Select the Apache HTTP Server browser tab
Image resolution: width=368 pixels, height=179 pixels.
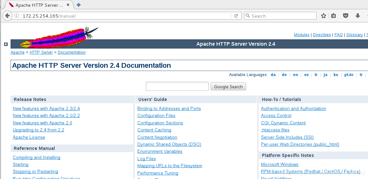coord(39,5)
